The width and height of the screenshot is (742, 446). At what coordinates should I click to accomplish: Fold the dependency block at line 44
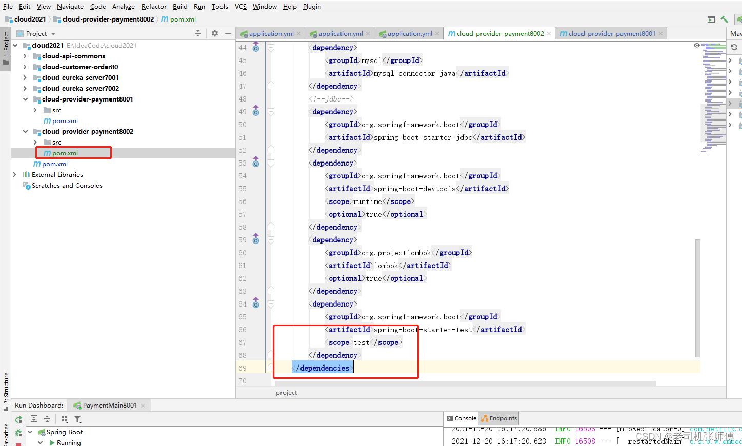(x=271, y=47)
